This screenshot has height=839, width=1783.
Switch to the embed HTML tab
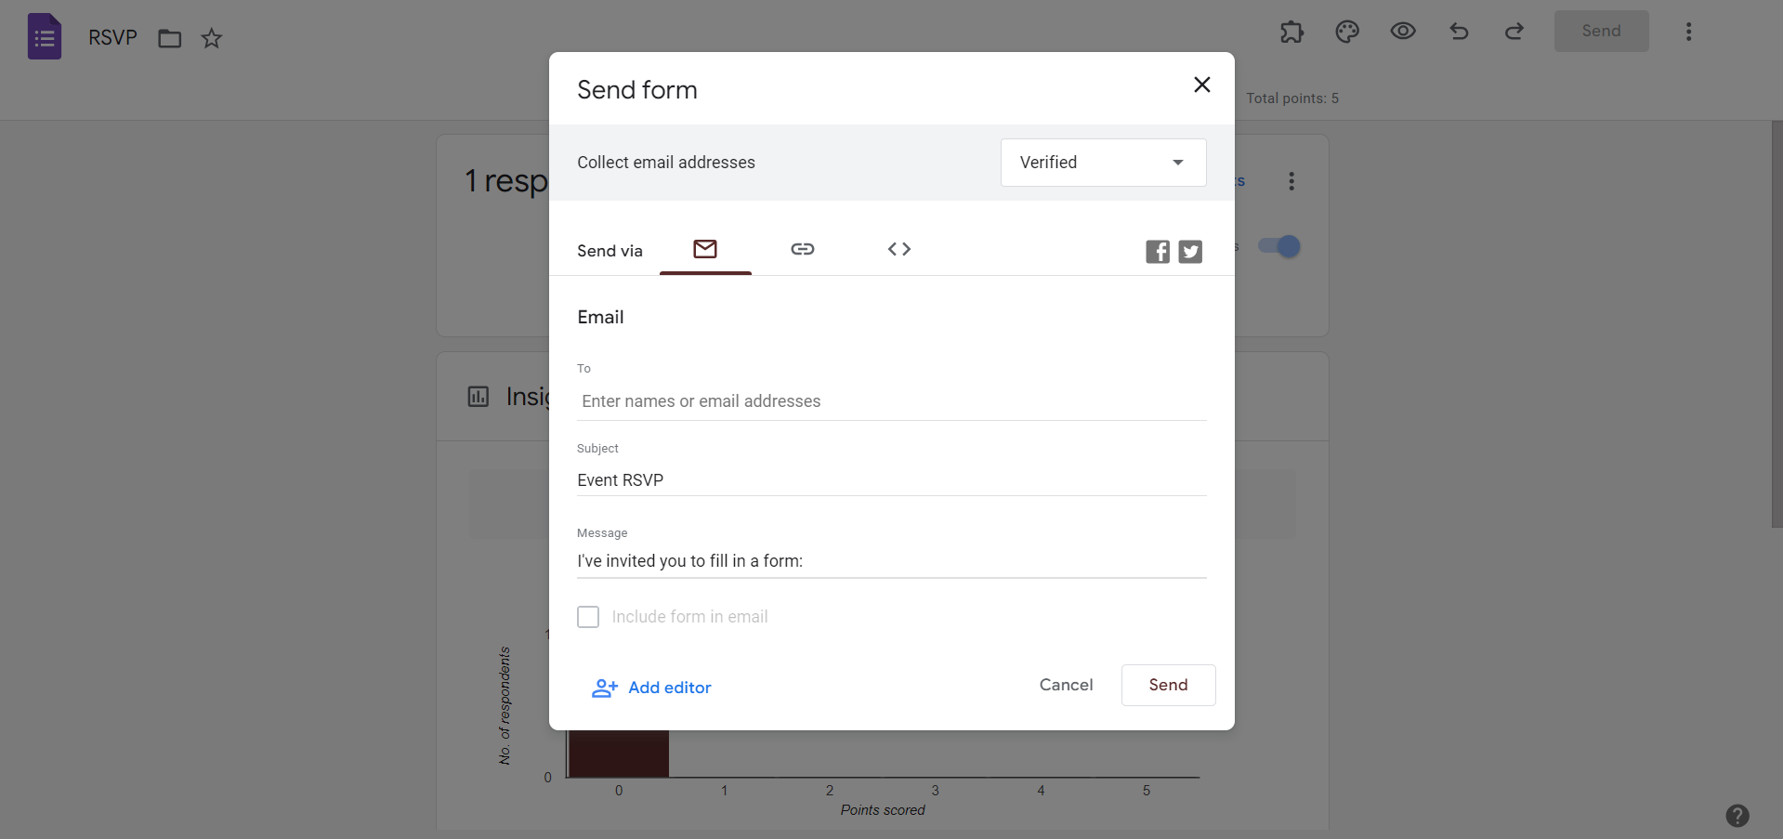pyautogui.click(x=899, y=249)
